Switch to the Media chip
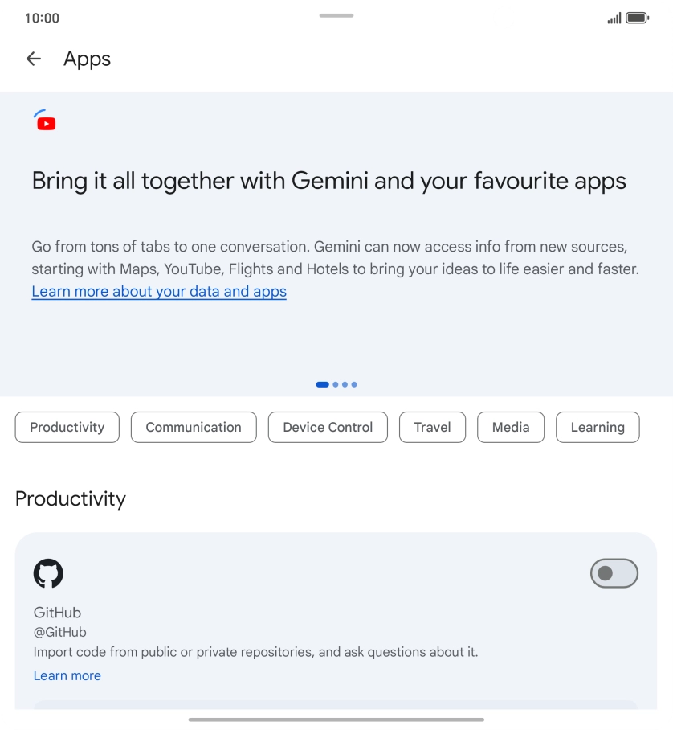 coord(511,428)
